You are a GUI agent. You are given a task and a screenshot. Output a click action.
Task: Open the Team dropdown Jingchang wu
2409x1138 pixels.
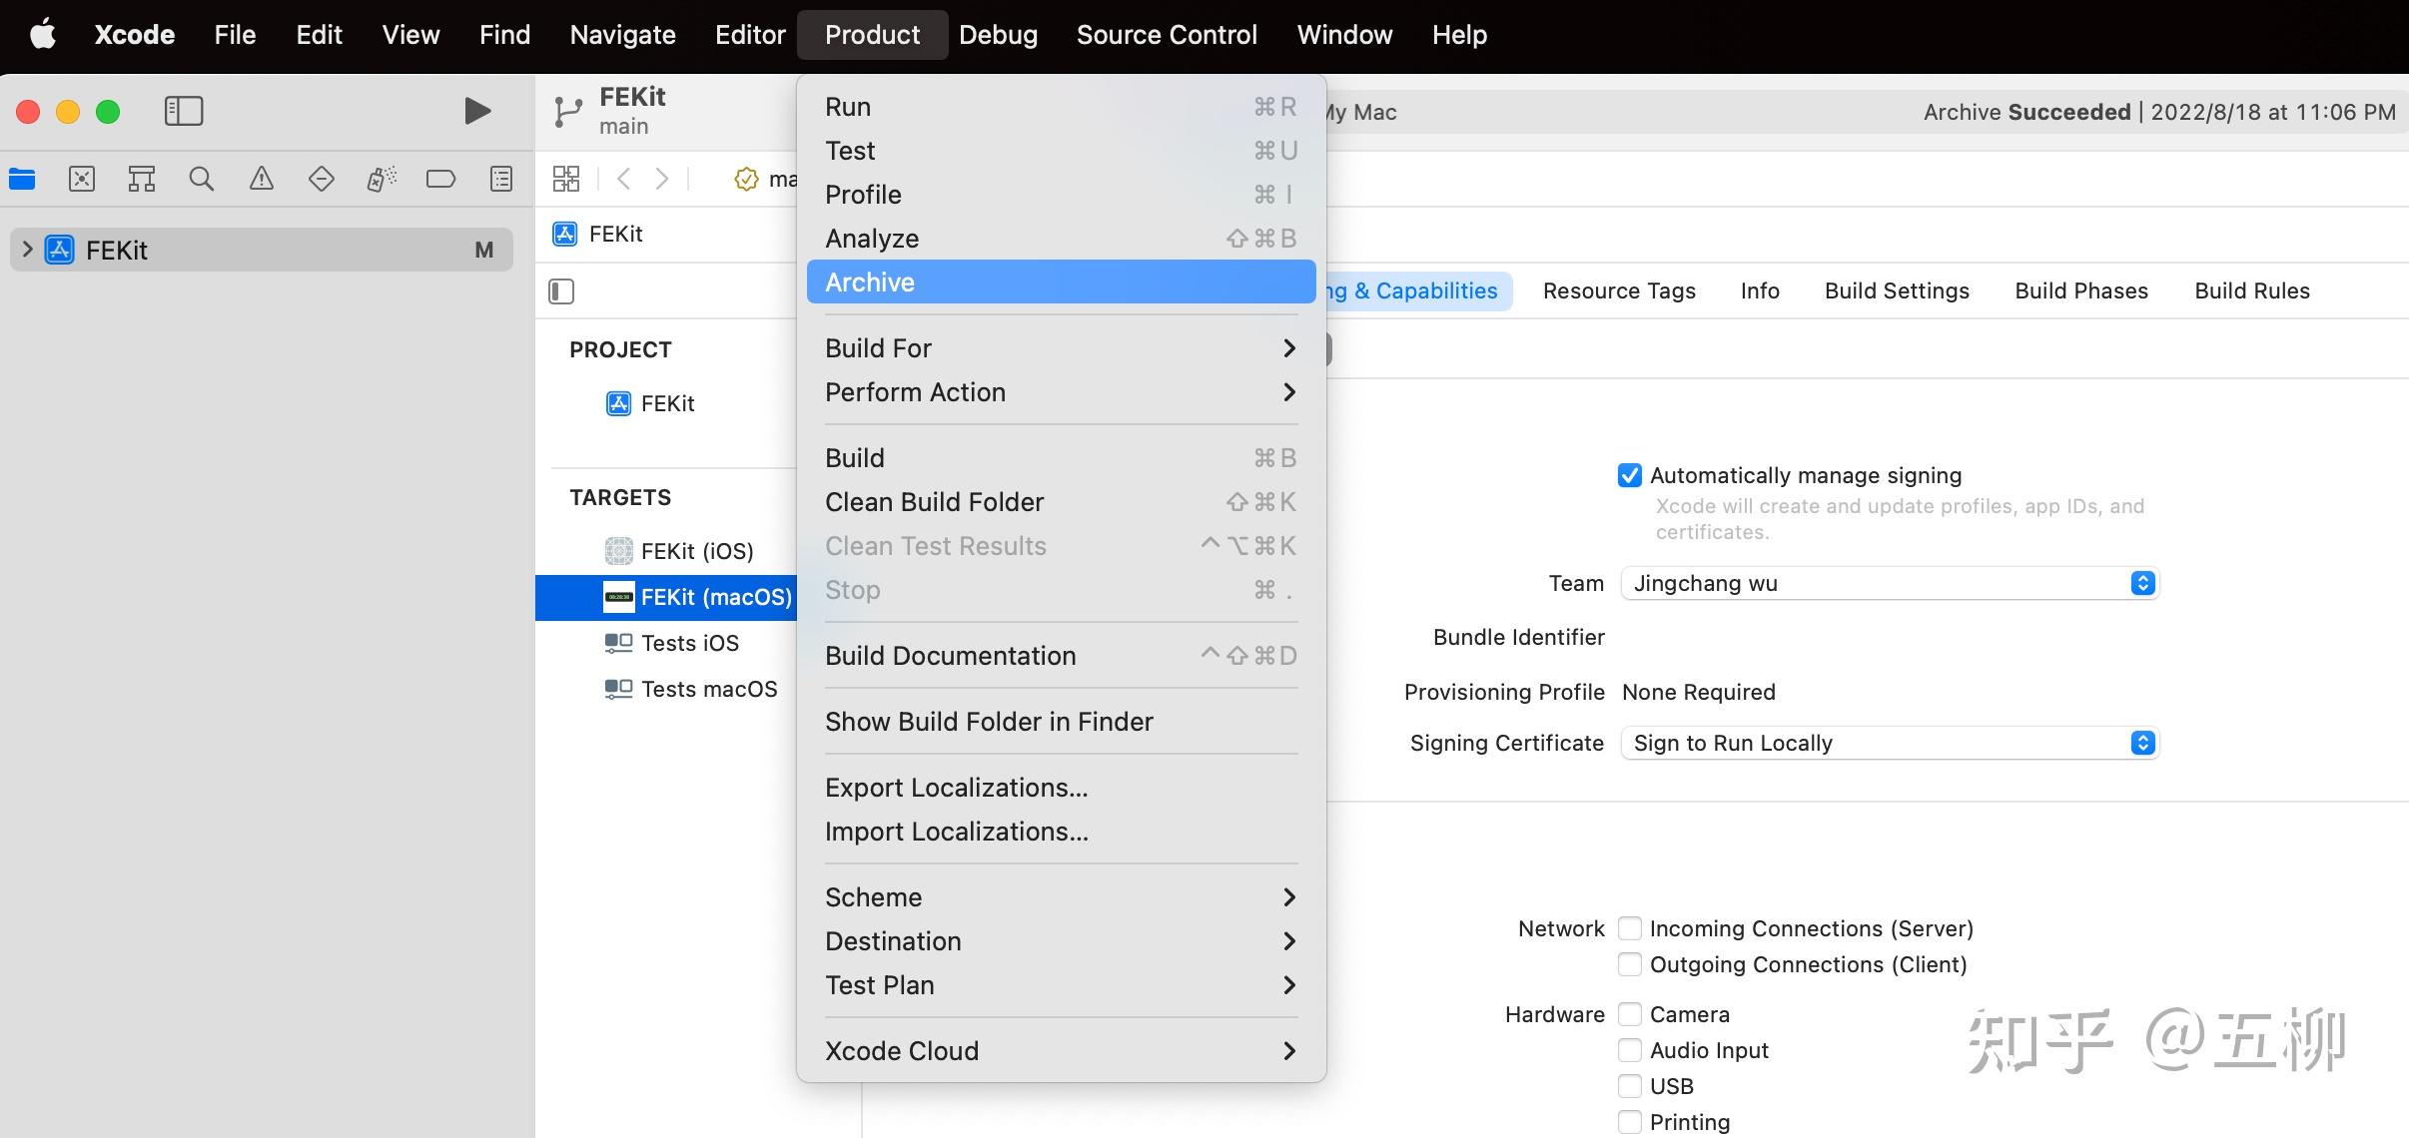pos(1888,583)
